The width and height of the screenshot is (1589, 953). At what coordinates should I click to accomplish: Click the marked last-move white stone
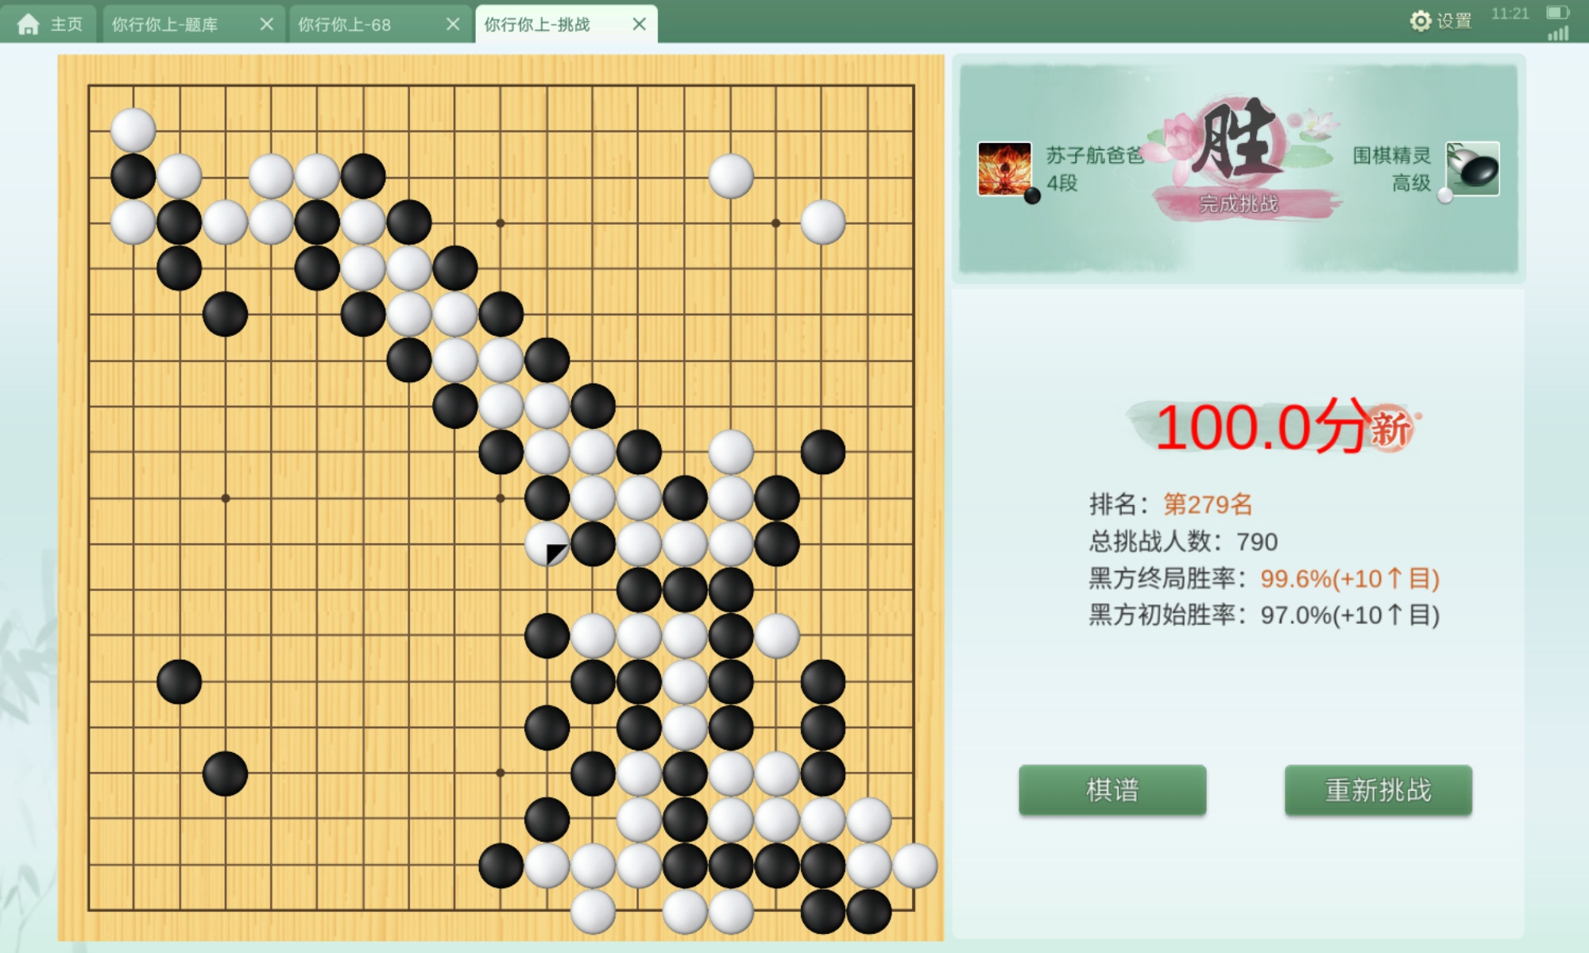click(x=547, y=544)
